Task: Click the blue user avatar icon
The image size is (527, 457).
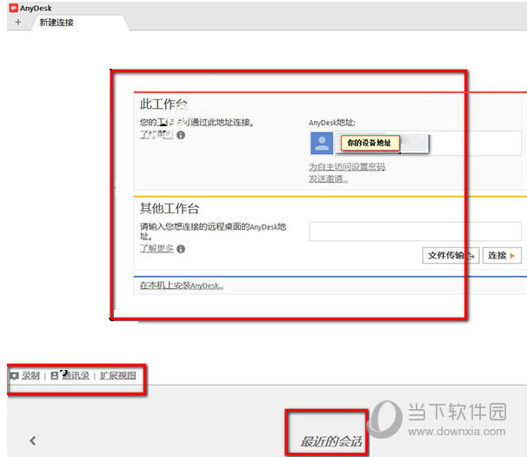Action: (x=322, y=144)
